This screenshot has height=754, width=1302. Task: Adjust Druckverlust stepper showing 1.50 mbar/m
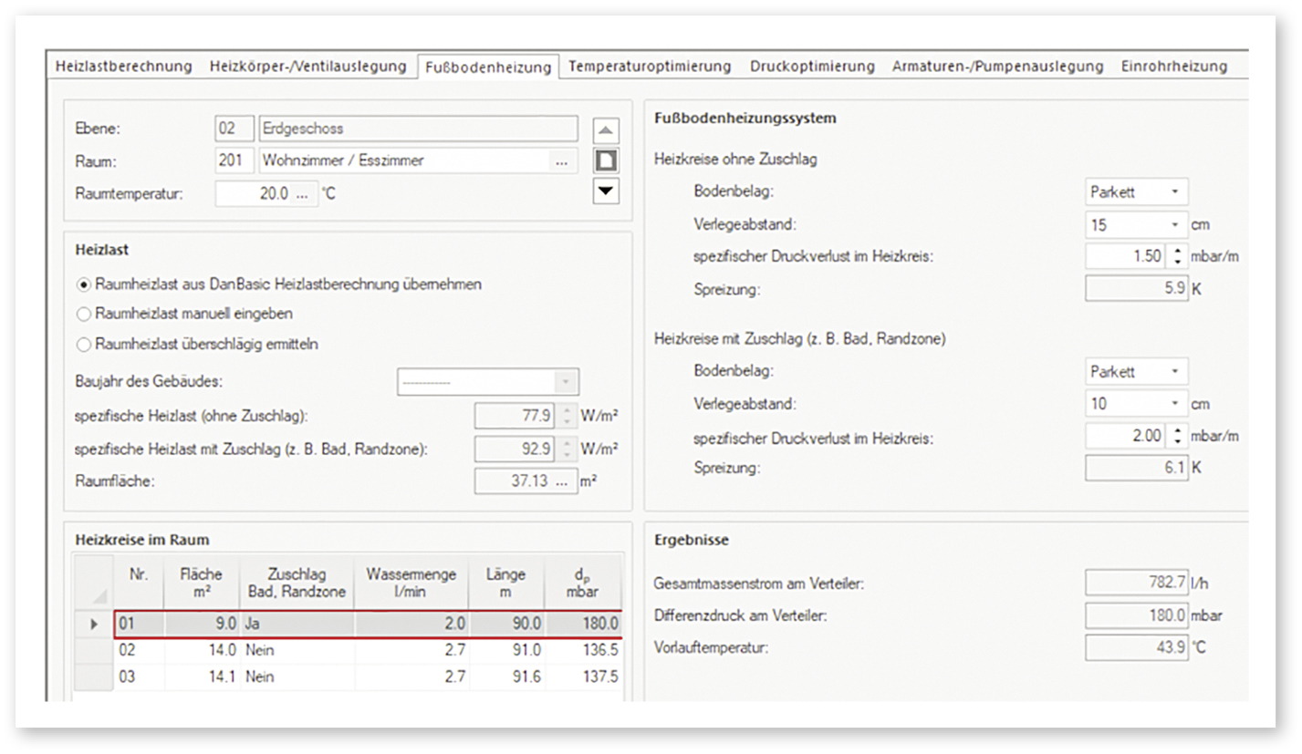[x=1178, y=256]
